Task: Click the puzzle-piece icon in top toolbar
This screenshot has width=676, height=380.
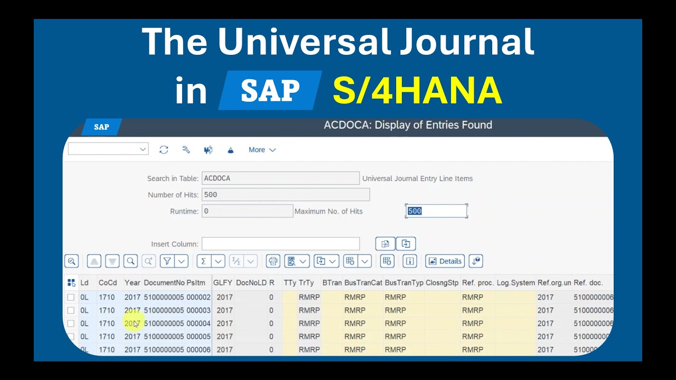Action: pos(208,150)
